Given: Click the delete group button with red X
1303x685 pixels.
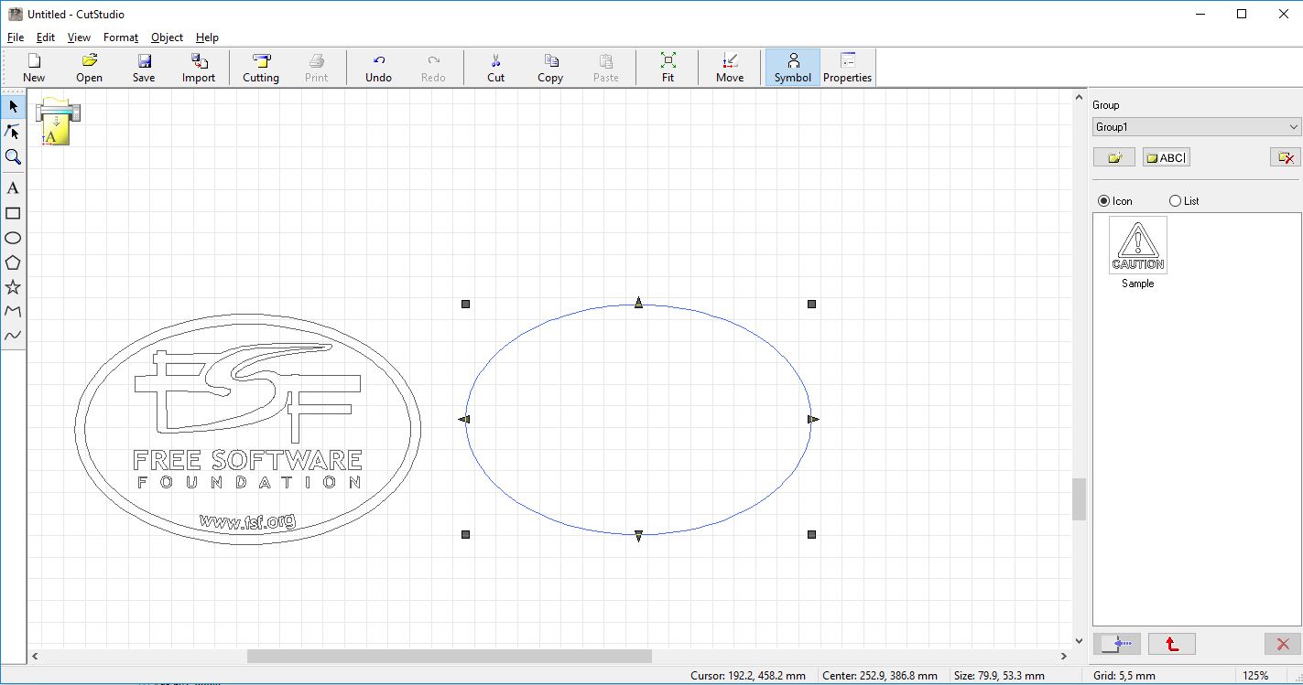Looking at the screenshot, I should point(1286,157).
